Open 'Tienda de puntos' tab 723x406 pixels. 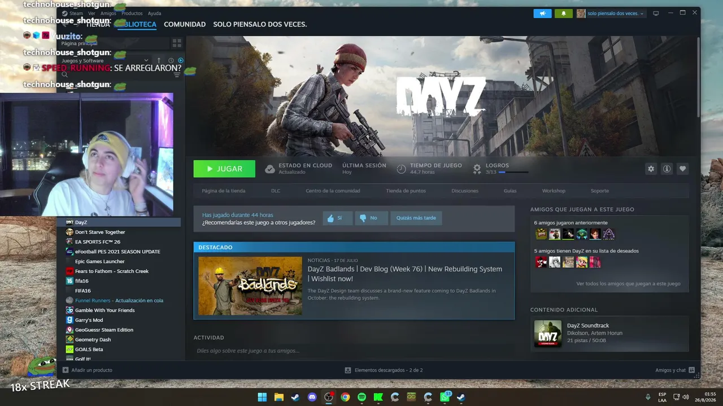(406, 191)
